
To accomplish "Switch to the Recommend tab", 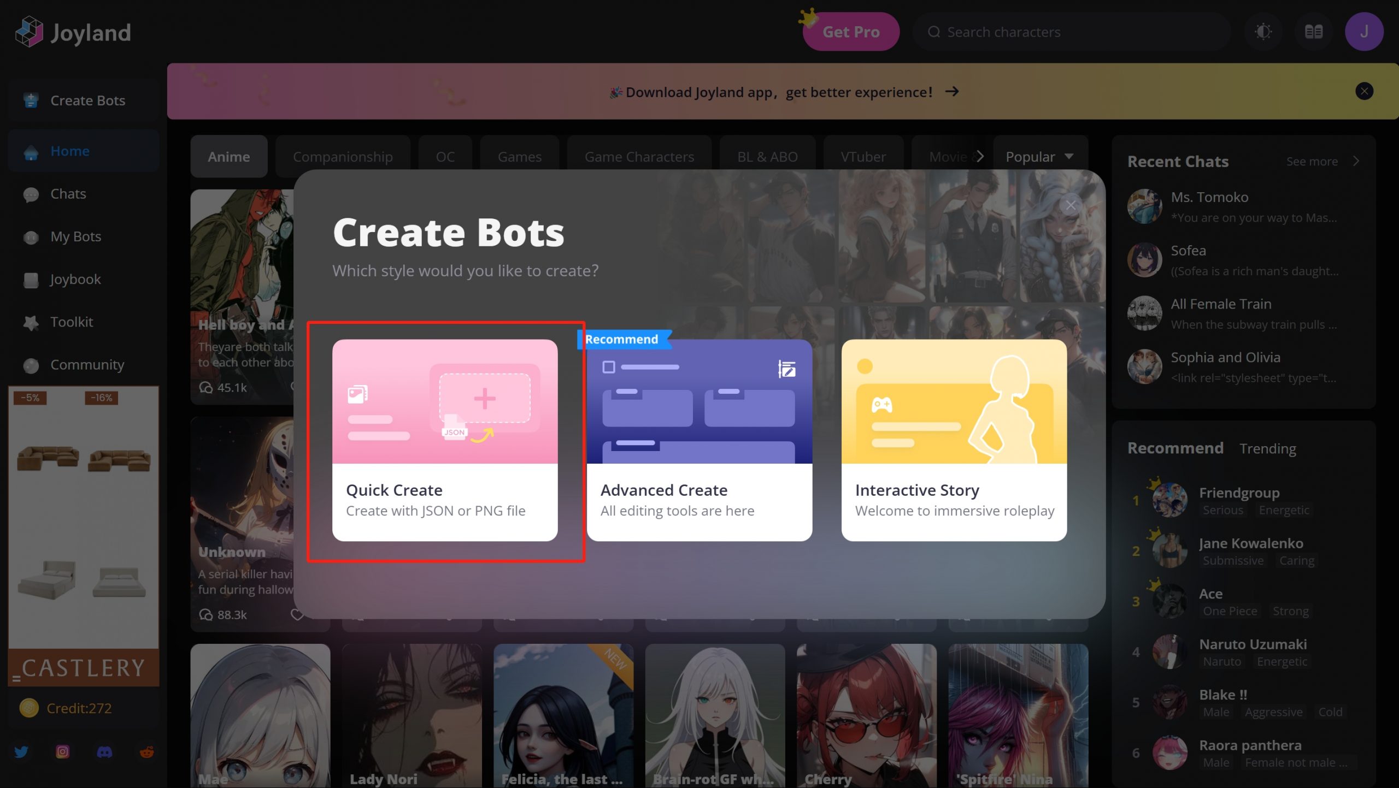I will (x=1175, y=448).
